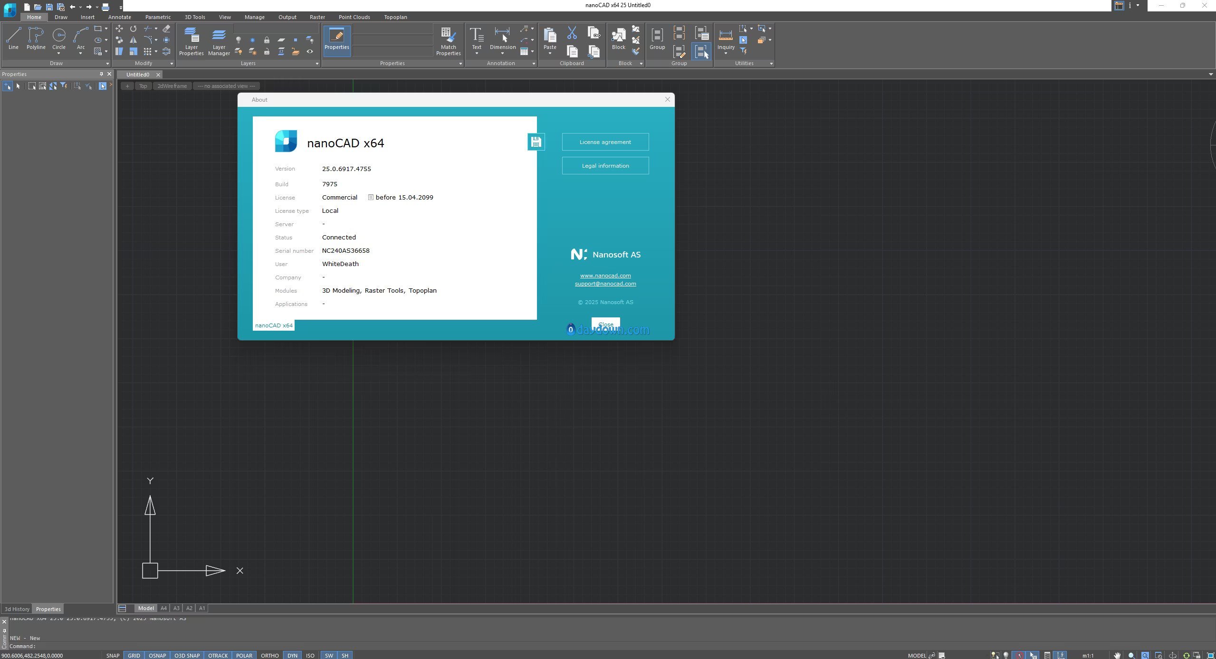Open Layer Properties

coord(191,41)
